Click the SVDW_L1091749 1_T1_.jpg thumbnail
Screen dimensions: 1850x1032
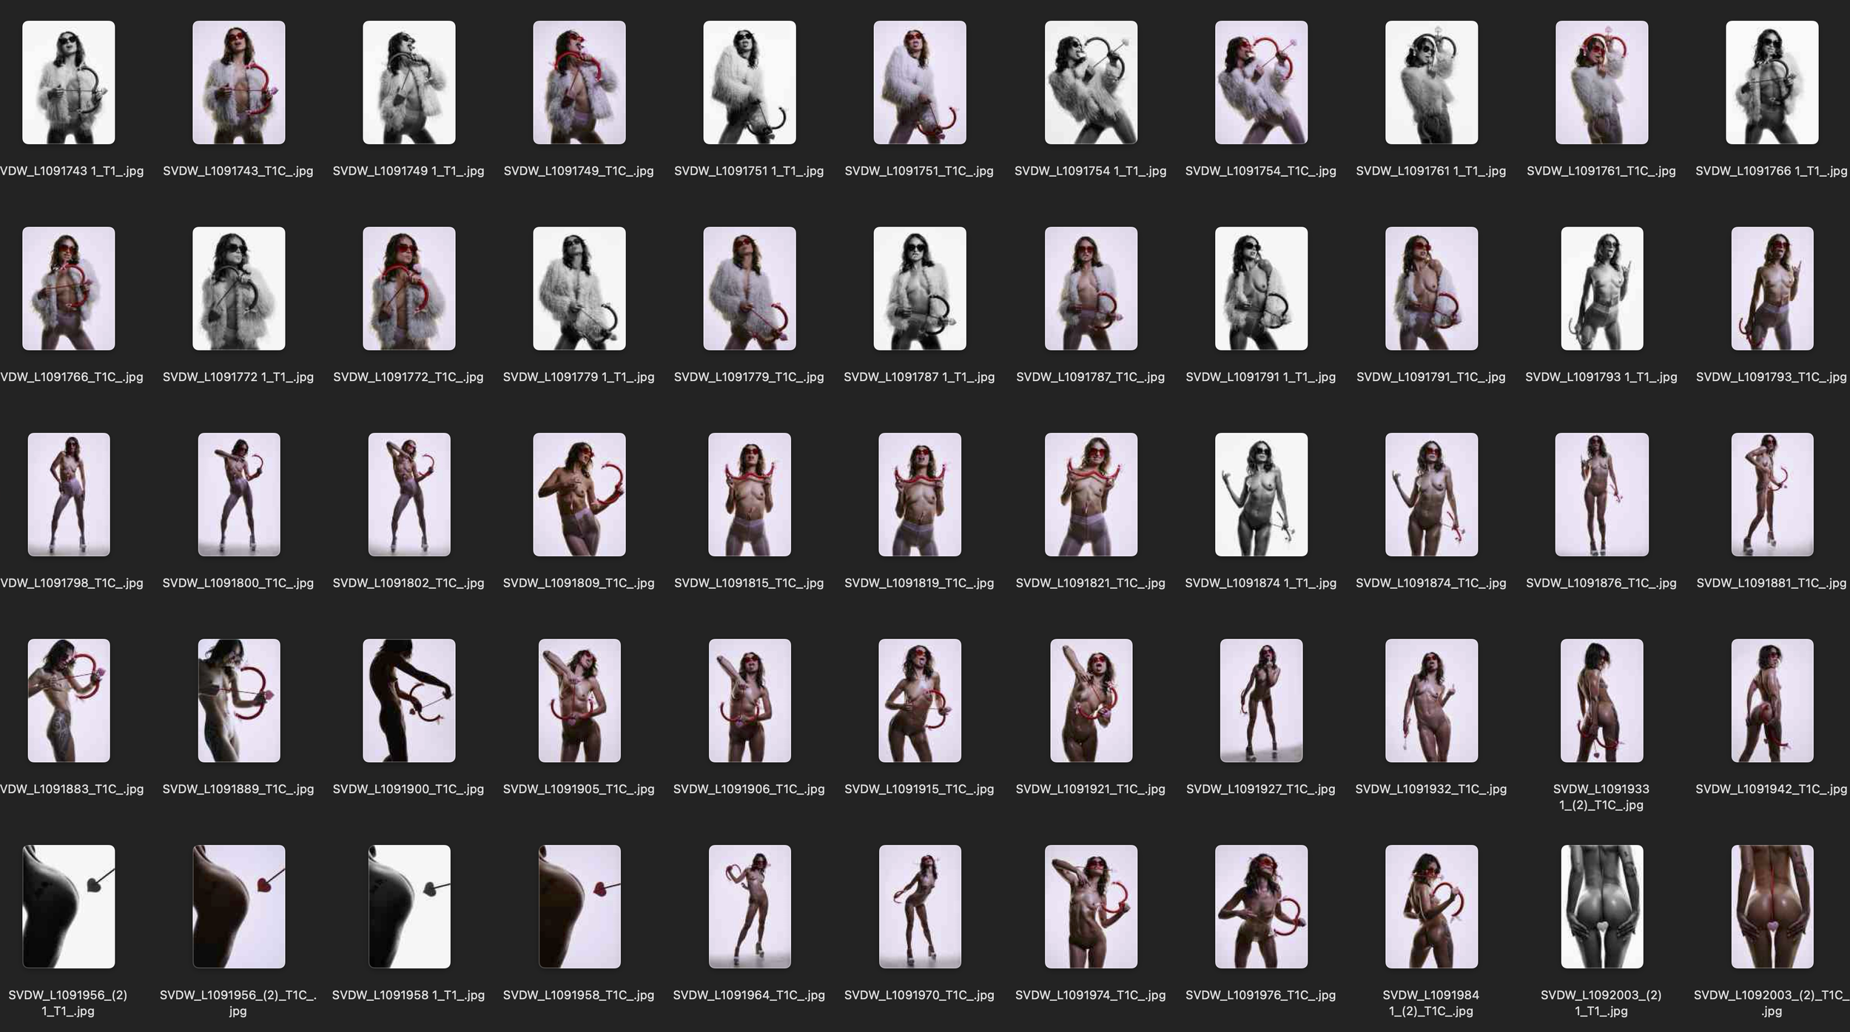[x=408, y=82]
